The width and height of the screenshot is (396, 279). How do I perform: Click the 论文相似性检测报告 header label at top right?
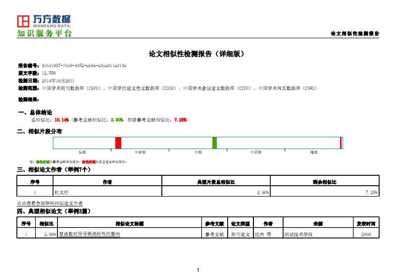[x=355, y=34]
